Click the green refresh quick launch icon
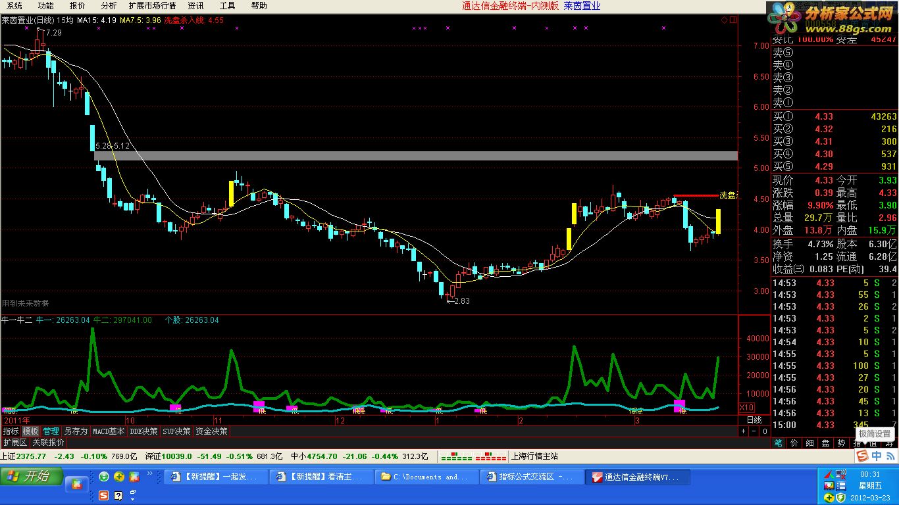Image resolution: width=899 pixels, height=505 pixels. (x=104, y=477)
